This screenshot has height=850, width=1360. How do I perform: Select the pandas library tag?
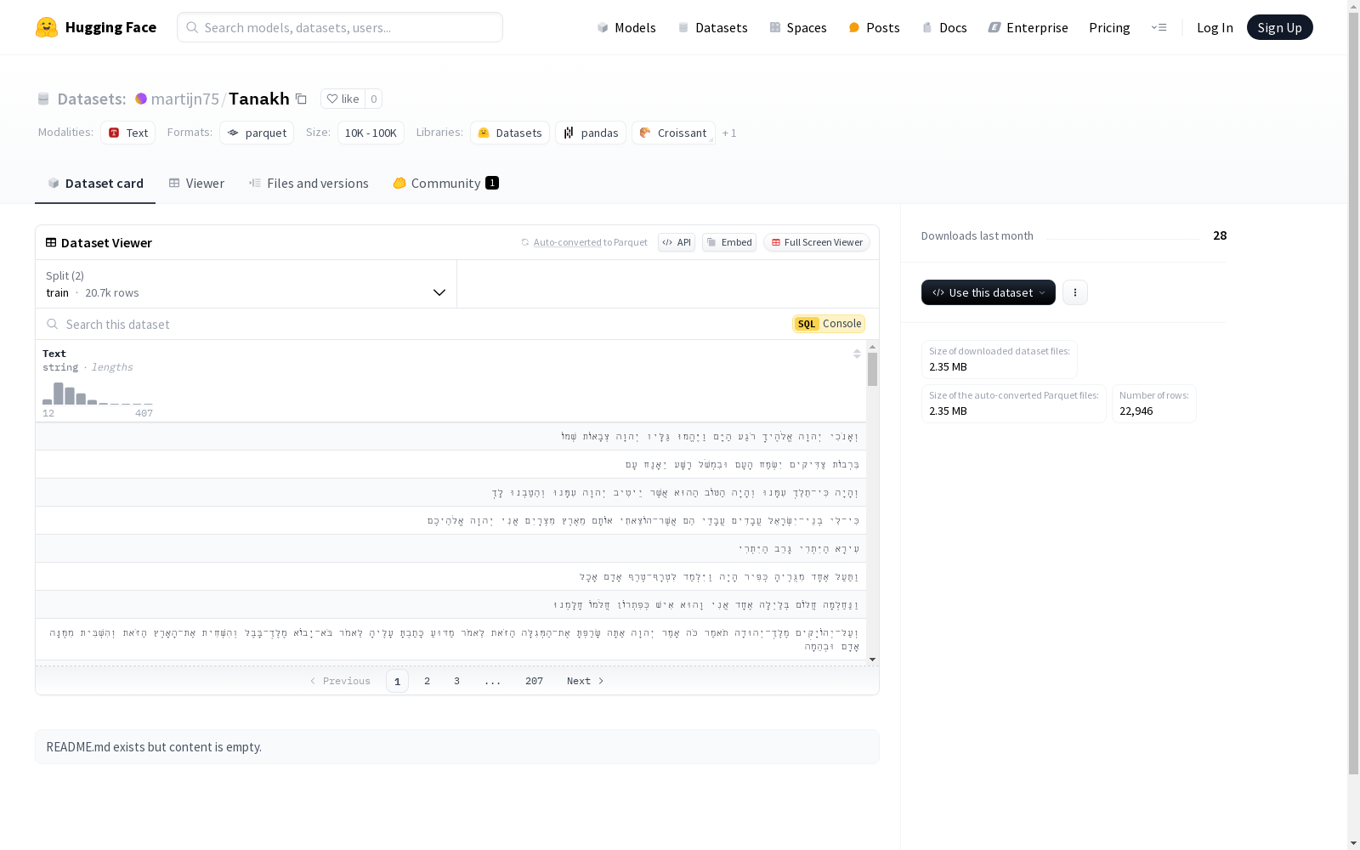tap(591, 133)
